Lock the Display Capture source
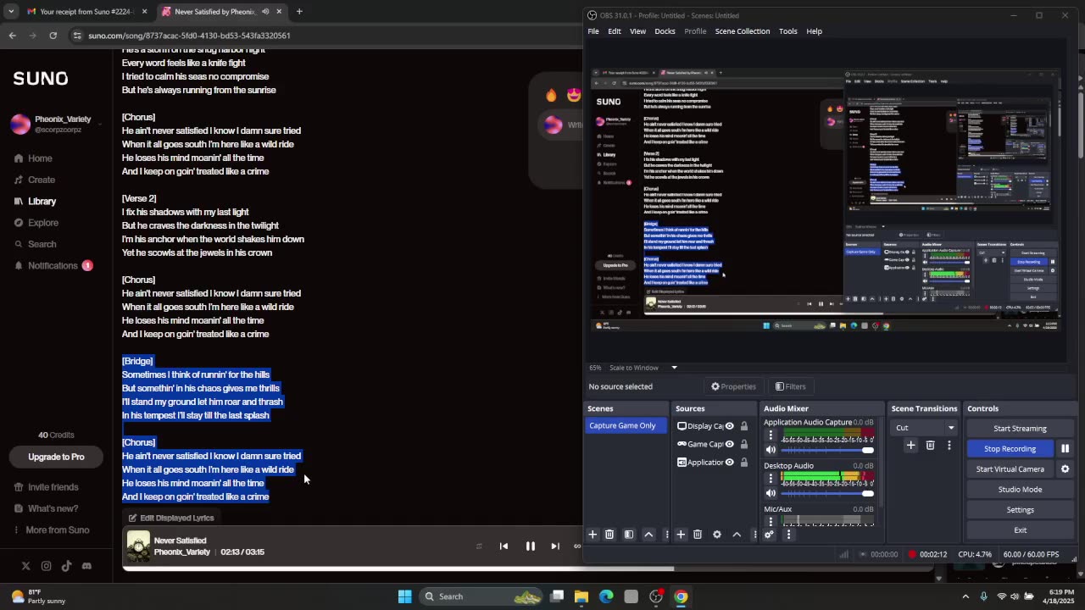 (744, 426)
